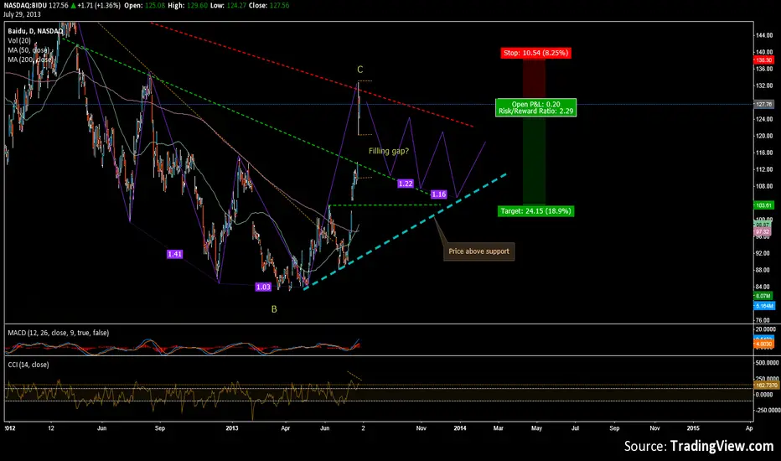Click the Low: 124.27 value
This screenshot has width=781, height=461.
tap(230, 6)
